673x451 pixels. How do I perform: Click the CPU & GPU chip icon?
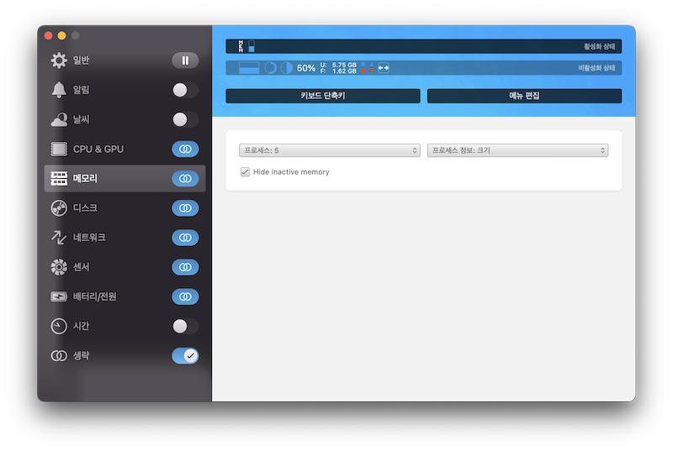[x=59, y=149]
